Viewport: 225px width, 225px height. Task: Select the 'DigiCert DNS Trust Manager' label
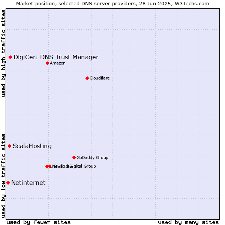[x=56, y=57]
